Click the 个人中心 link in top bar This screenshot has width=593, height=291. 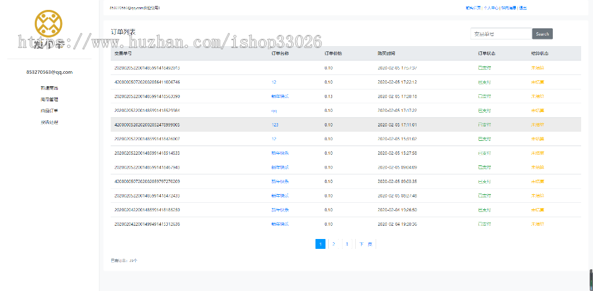pyautogui.click(x=492, y=8)
